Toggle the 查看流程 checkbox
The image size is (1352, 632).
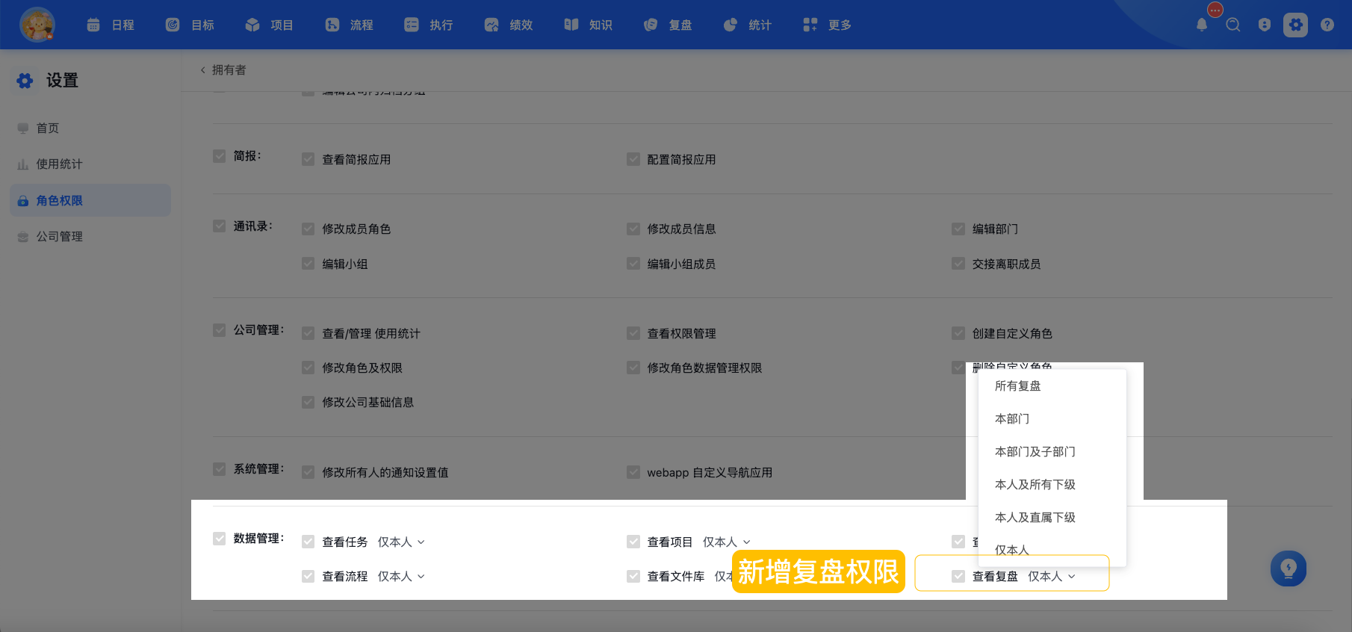pyautogui.click(x=308, y=576)
